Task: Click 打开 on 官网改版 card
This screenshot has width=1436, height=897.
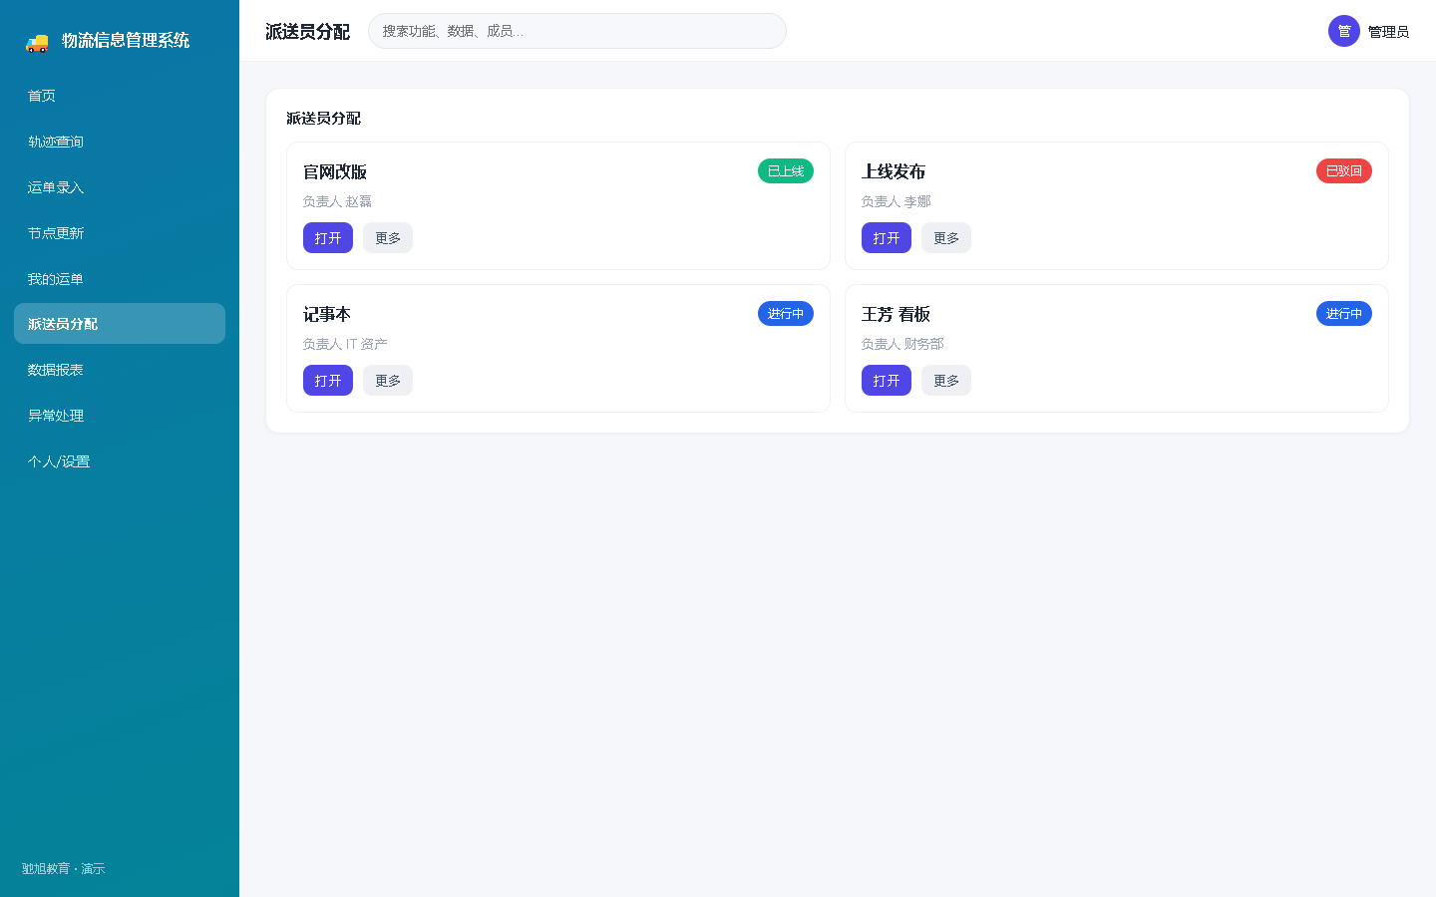Action: (328, 238)
